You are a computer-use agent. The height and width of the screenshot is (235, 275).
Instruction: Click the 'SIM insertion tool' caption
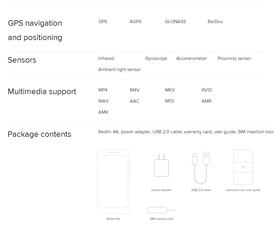[x=161, y=219]
